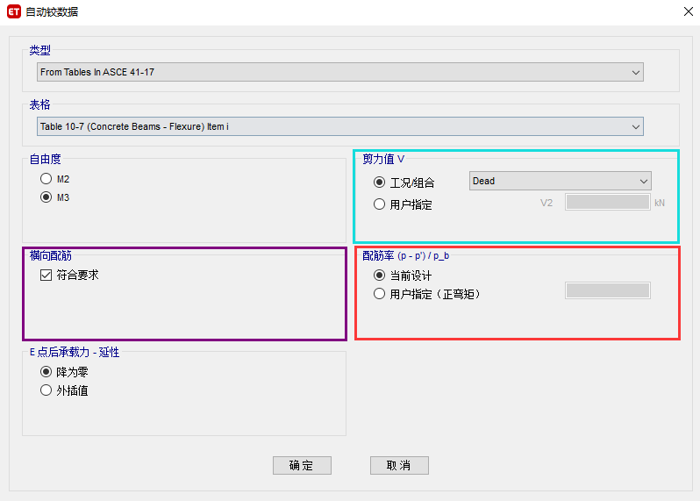Click the kN unit label
Viewport: 700px width, 501px height.
tap(660, 204)
